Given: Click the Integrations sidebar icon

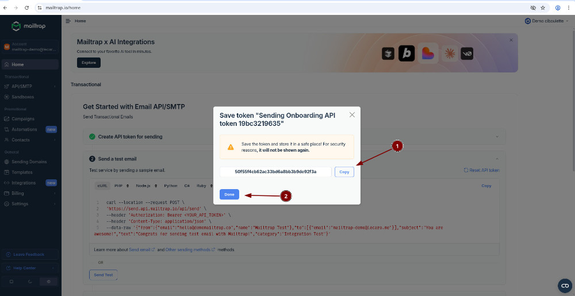Looking at the screenshot, I should coord(6,183).
